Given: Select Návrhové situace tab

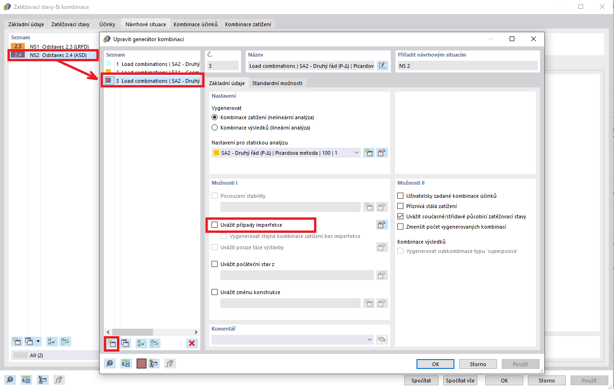Looking at the screenshot, I should click(146, 24).
